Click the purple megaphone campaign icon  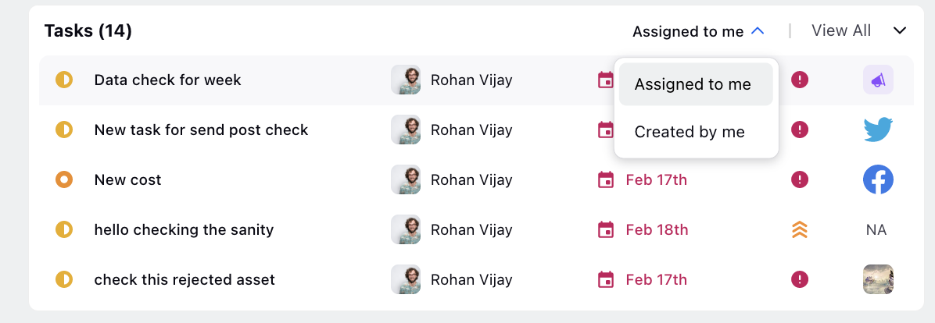878,80
